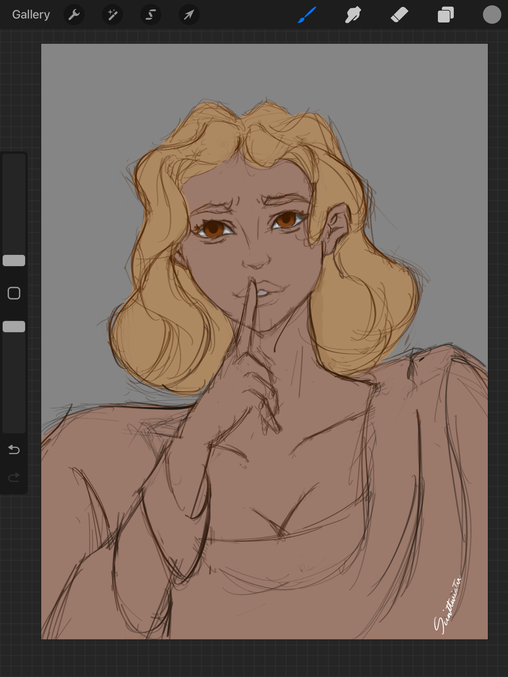Image resolution: width=508 pixels, height=677 pixels.
Task: Select the Smudge tool
Action: [x=353, y=15]
